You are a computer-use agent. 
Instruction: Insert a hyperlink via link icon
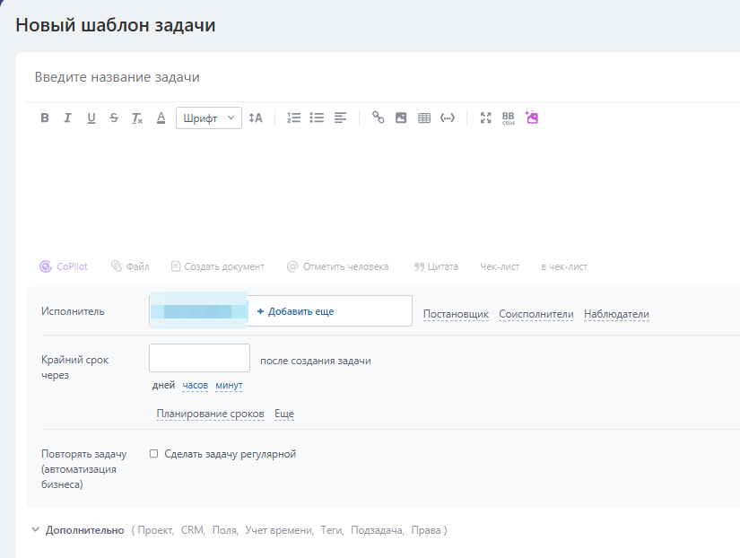coord(378,118)
